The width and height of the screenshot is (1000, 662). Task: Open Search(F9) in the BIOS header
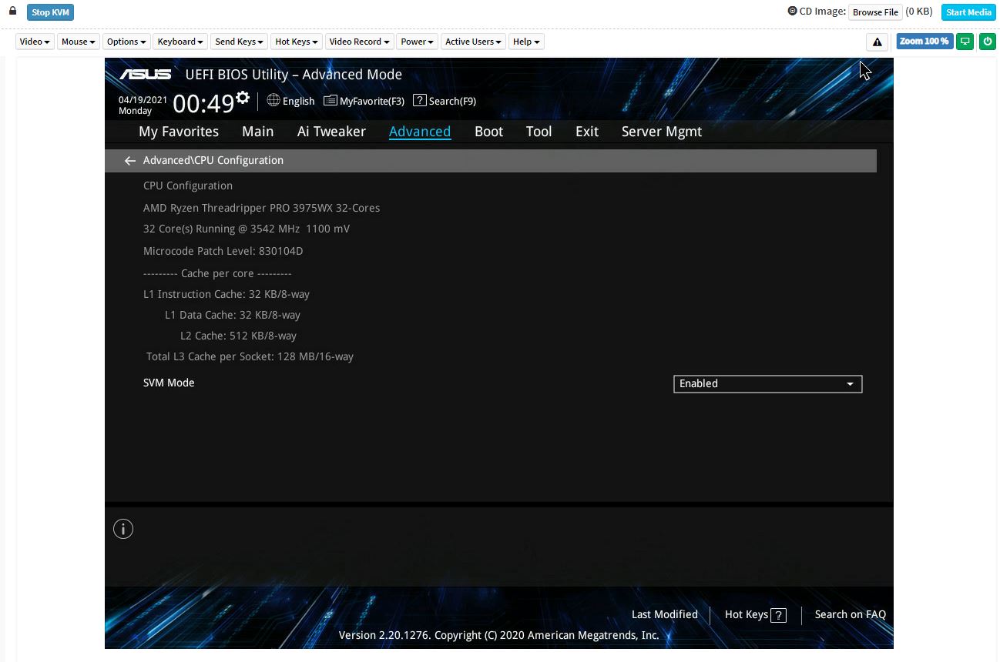445,101
